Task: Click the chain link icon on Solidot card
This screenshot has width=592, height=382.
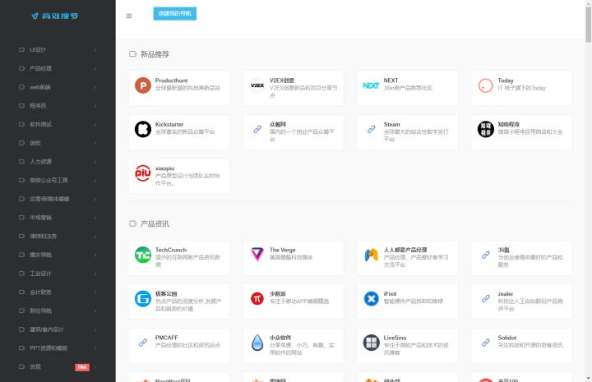Action: tap(486, 343)
